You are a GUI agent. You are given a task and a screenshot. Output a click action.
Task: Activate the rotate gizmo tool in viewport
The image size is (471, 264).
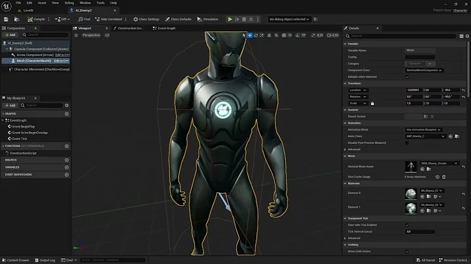pos(256,35)
